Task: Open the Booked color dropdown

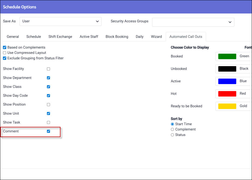Action: pos(234,56)
